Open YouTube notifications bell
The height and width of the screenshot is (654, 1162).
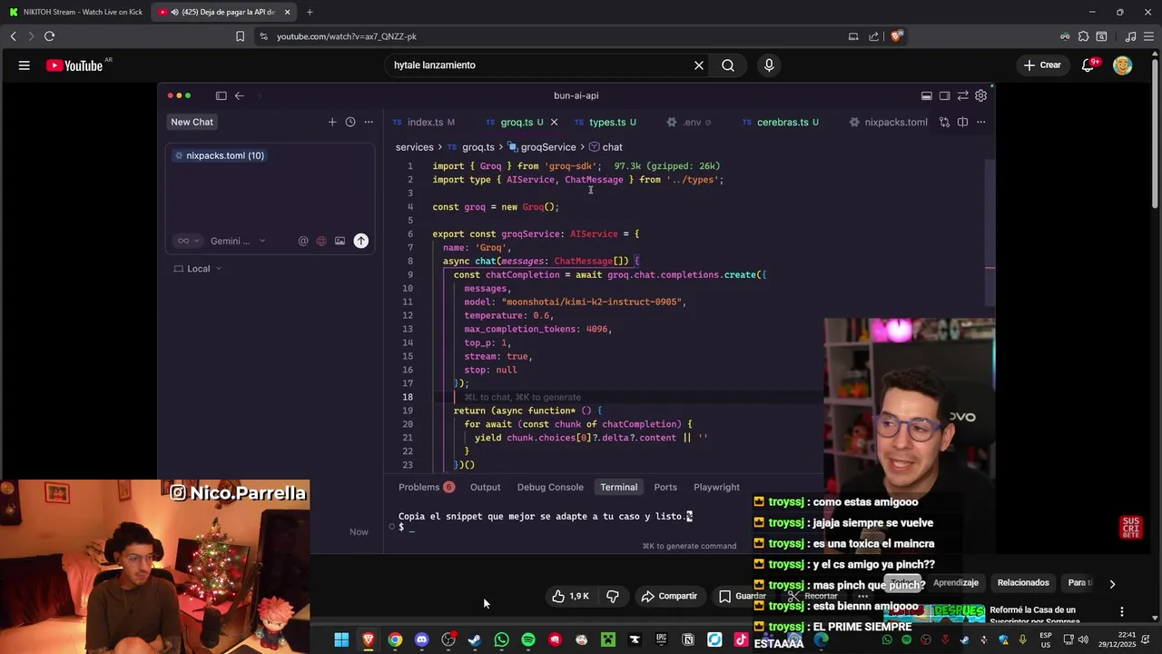(1088, 65)
